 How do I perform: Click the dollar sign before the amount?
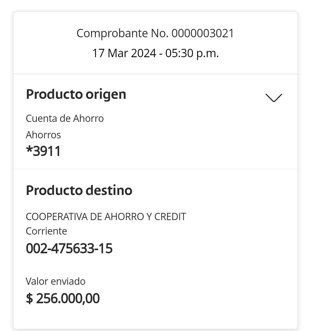(29, 298)
